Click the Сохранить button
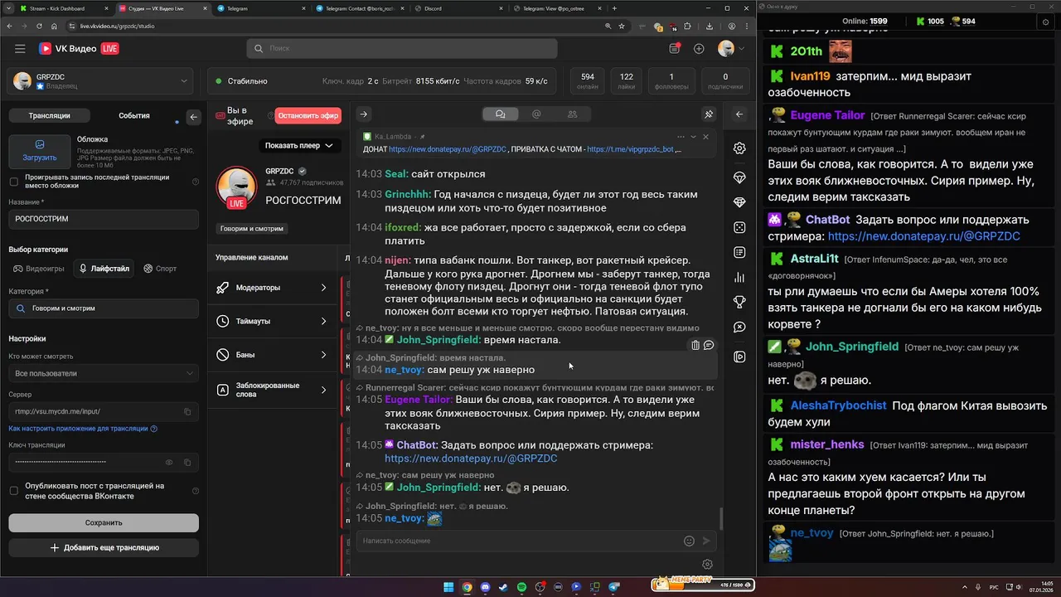 104,522
